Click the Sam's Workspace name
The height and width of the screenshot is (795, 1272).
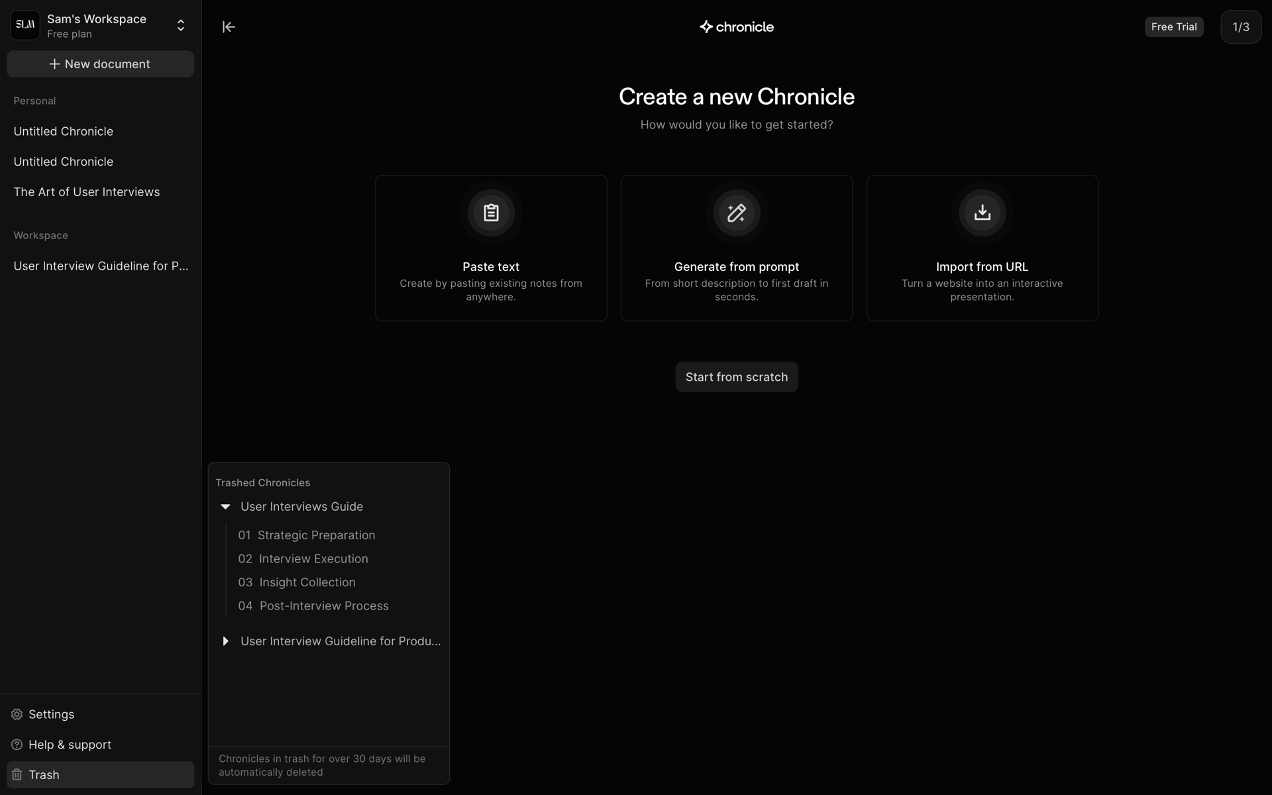coord(97,19)
